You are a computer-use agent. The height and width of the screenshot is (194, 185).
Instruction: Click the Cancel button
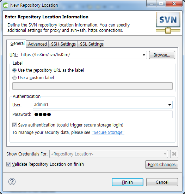coord(162,182)
